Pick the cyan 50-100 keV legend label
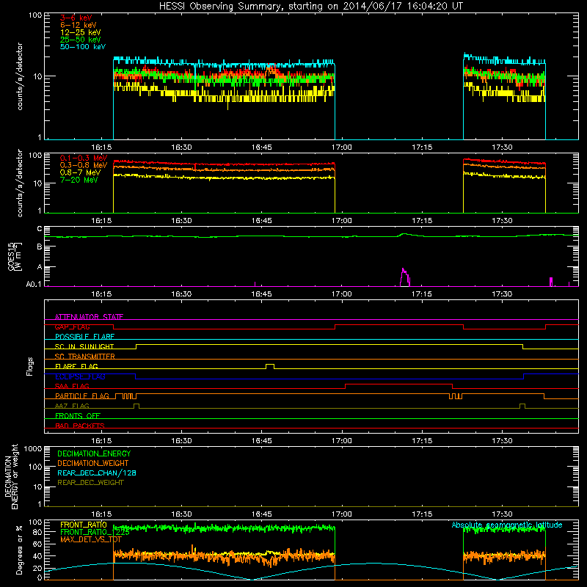Viewport: 587px width, 587px height. click(83, 47)
